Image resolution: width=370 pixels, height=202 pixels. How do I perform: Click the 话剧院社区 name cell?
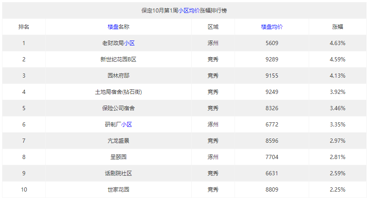[x=118, y=174]
